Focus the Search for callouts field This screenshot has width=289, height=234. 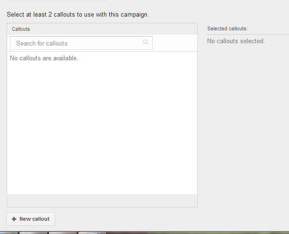pos(81,43)
